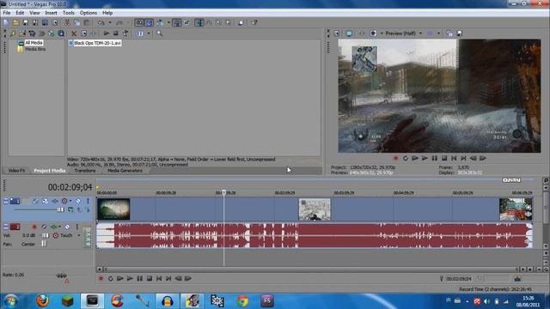Click Save Snapshot to File icon

click(x=459, y=33)
